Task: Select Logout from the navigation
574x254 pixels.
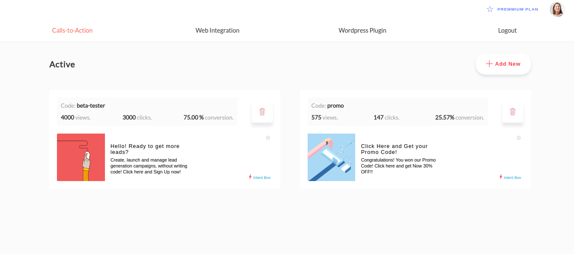Action: (x=507, y=31)
